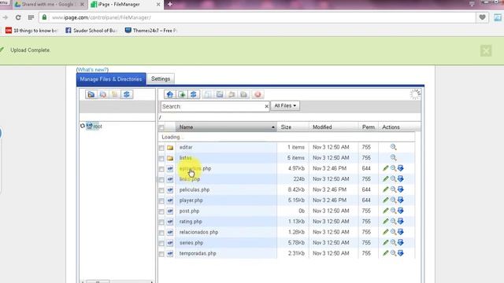
Task: Clear the search field with X
Action: (266, 106)
